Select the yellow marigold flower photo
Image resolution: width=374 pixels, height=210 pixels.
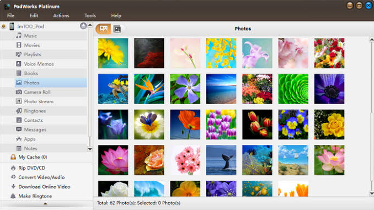pos(113,53)
